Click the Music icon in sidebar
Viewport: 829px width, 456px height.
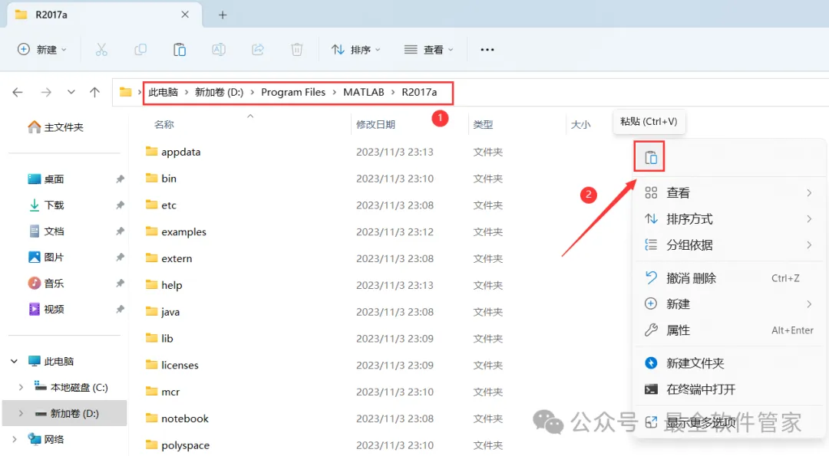pos(35,283)
